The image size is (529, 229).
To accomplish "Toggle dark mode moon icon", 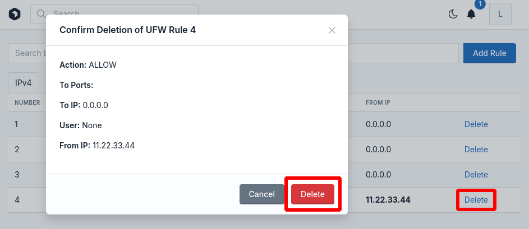I will (453, 14).
